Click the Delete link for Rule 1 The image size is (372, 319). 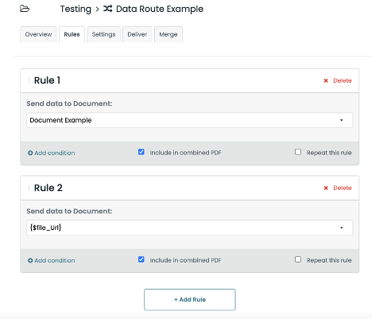click(x=343, y=80)
